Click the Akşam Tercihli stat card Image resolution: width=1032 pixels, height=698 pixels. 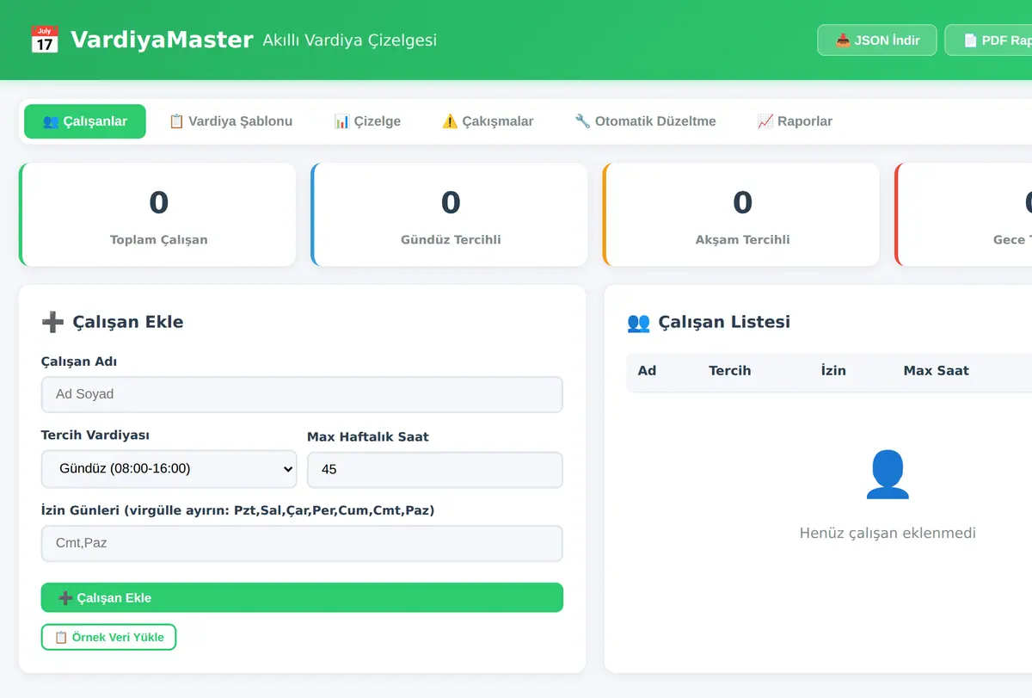click(740, 214)
